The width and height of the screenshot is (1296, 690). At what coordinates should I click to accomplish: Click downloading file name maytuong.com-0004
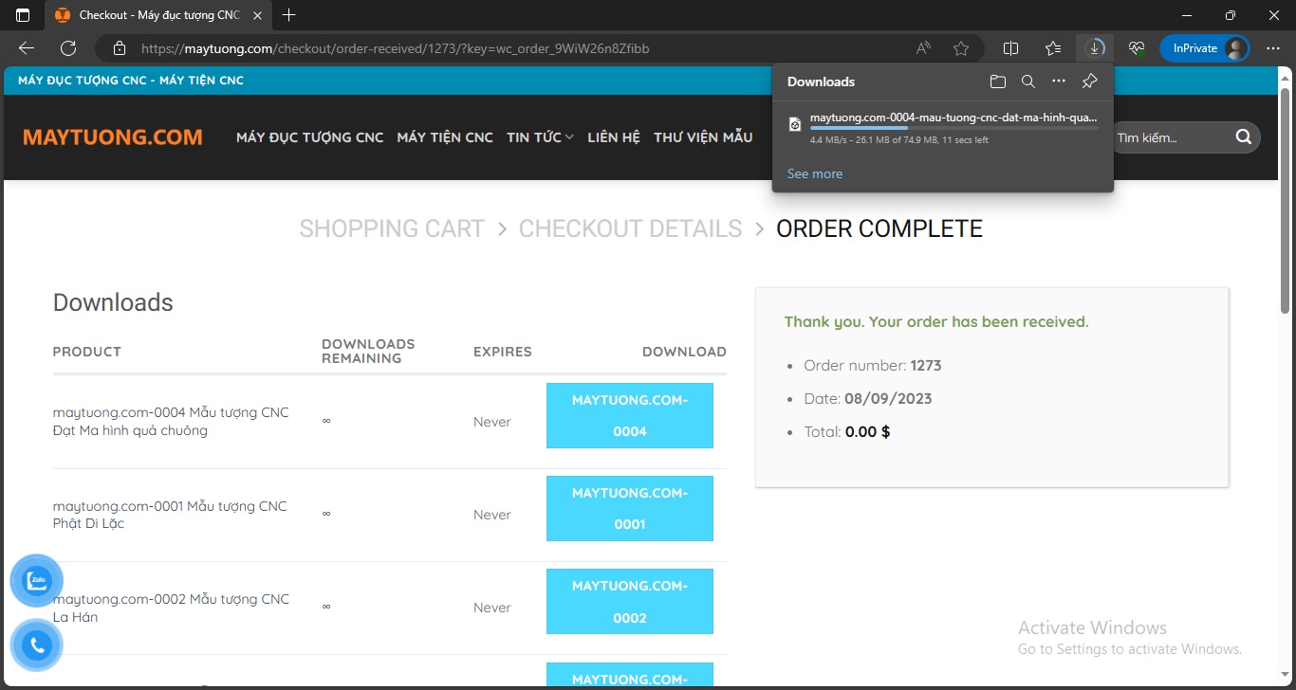click(x=953, y=118)
